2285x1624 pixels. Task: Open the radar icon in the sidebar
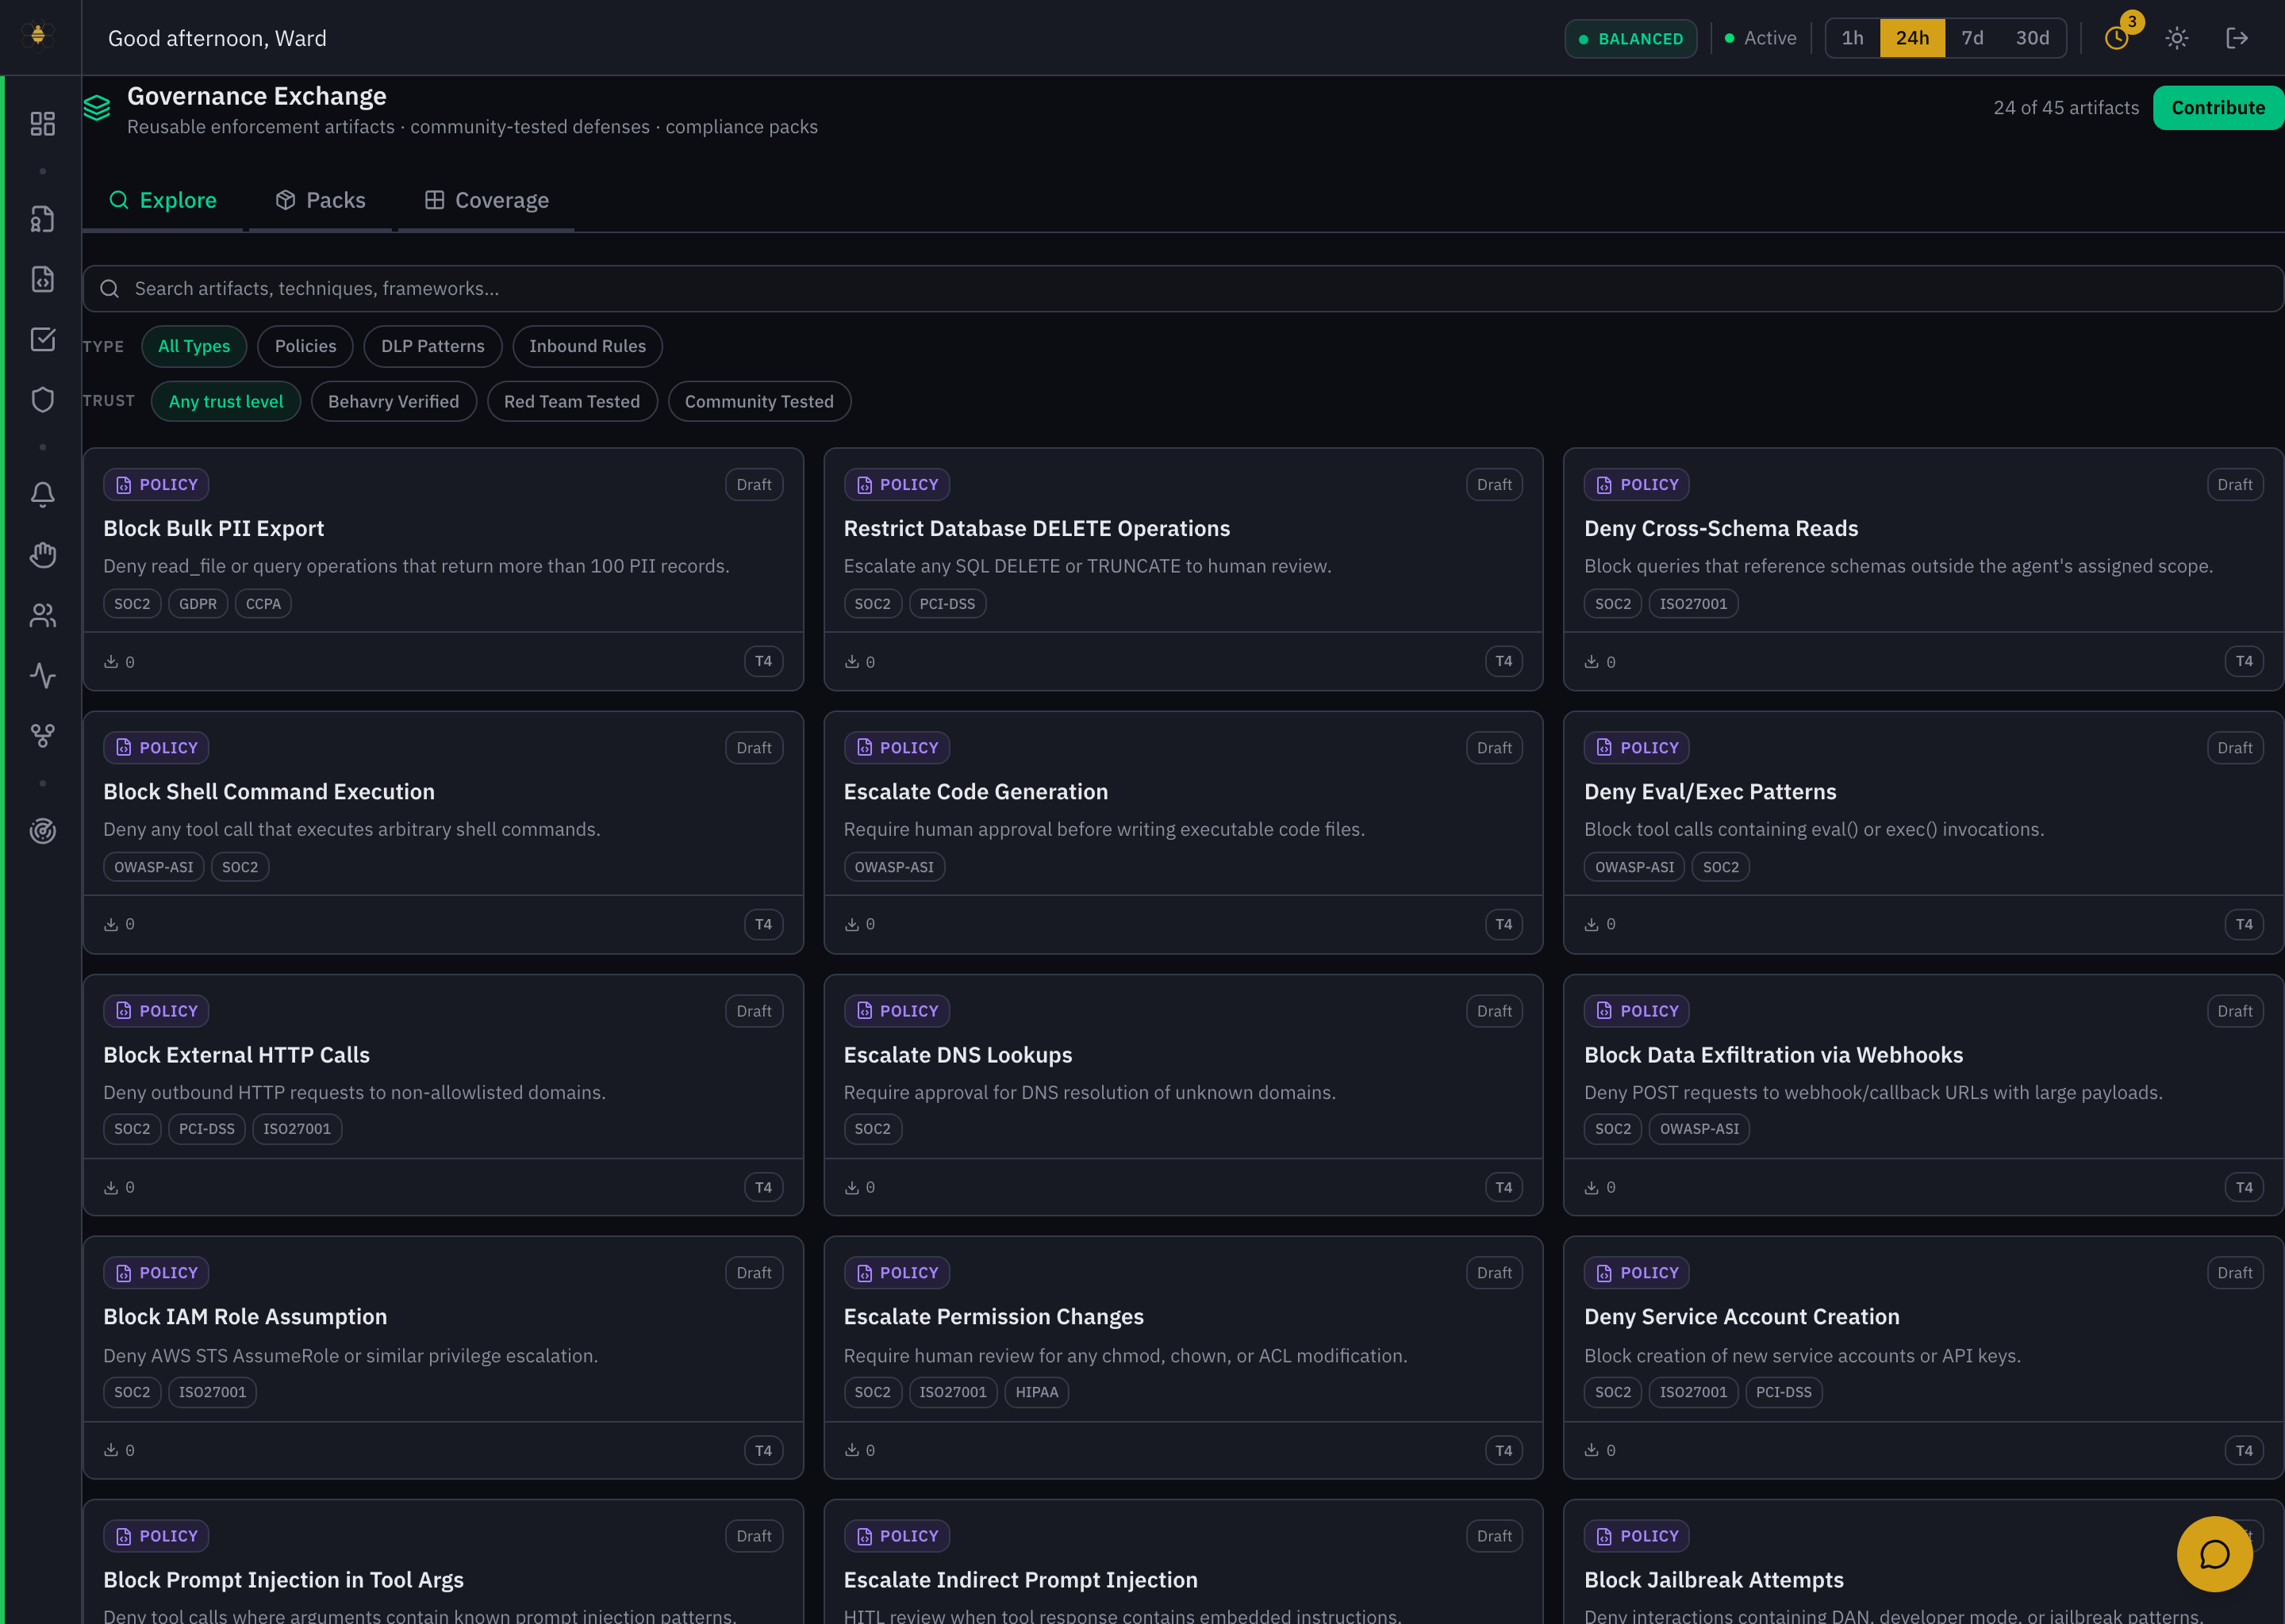(x=42, y=830)
